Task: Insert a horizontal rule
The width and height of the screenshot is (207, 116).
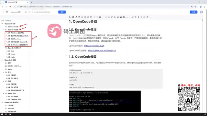Action: point(103,17)
